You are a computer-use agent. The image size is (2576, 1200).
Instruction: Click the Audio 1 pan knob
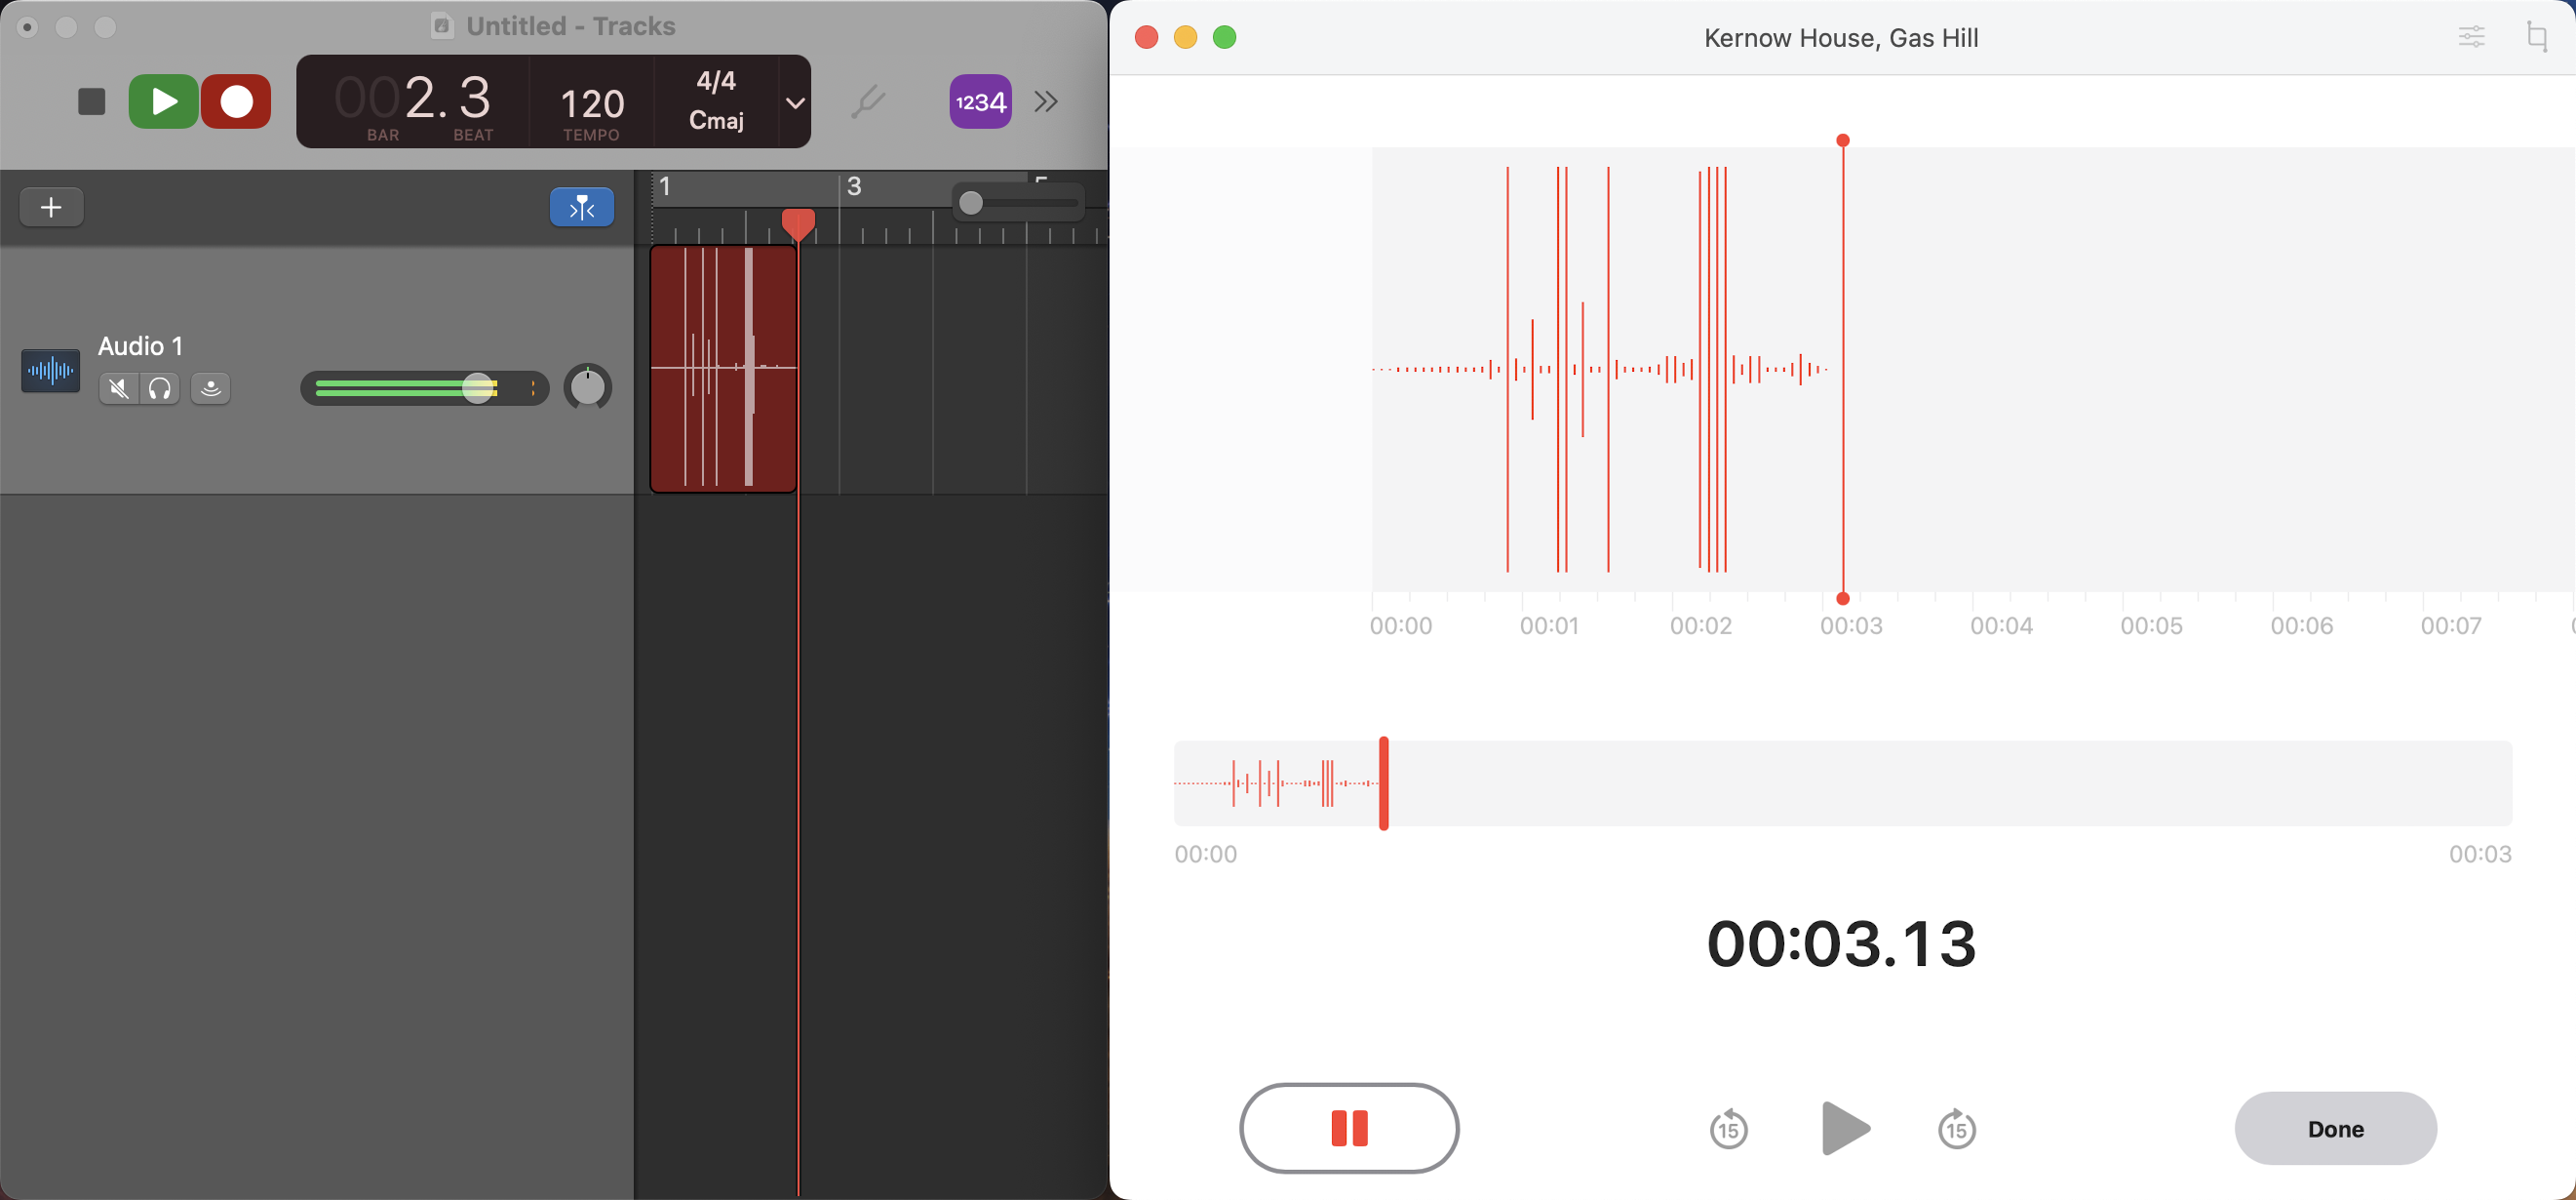click(x=587, y=387)
